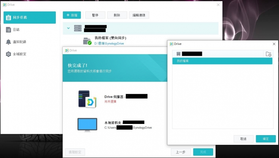Click the 完成 button in wizard
The width and height of the screenshot is (279, 158).
(x=203, y=152)
